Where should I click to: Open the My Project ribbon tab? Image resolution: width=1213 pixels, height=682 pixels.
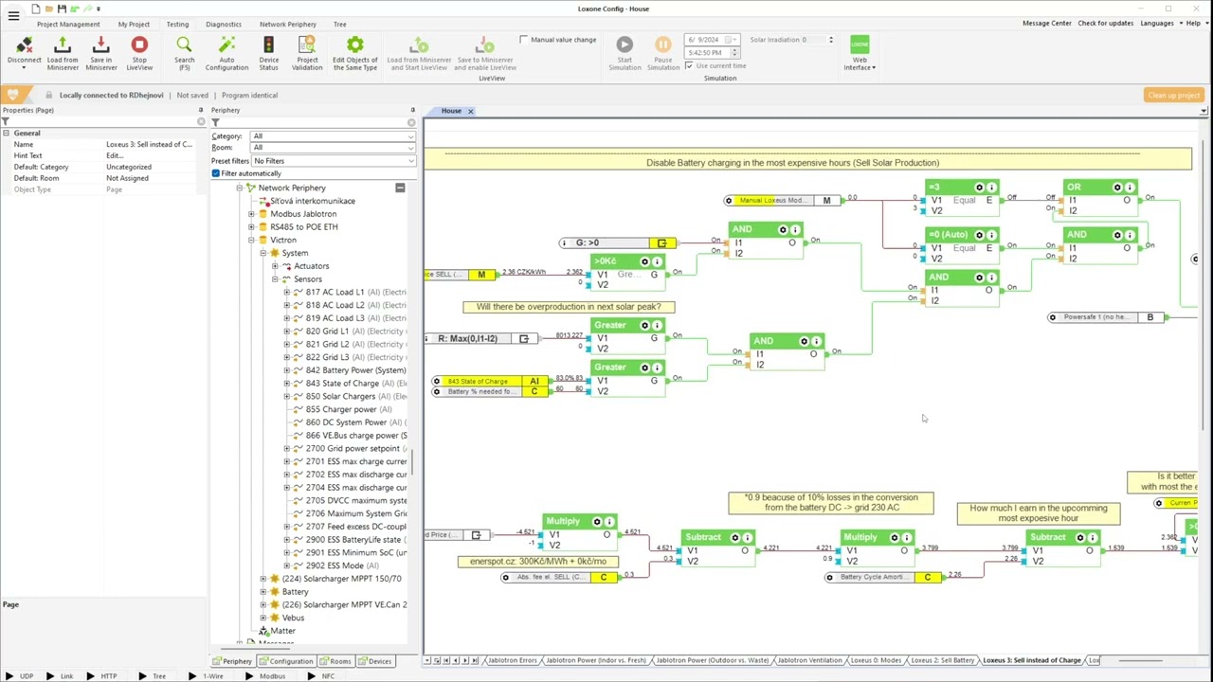pyautogui.click(x=134, y=24)
